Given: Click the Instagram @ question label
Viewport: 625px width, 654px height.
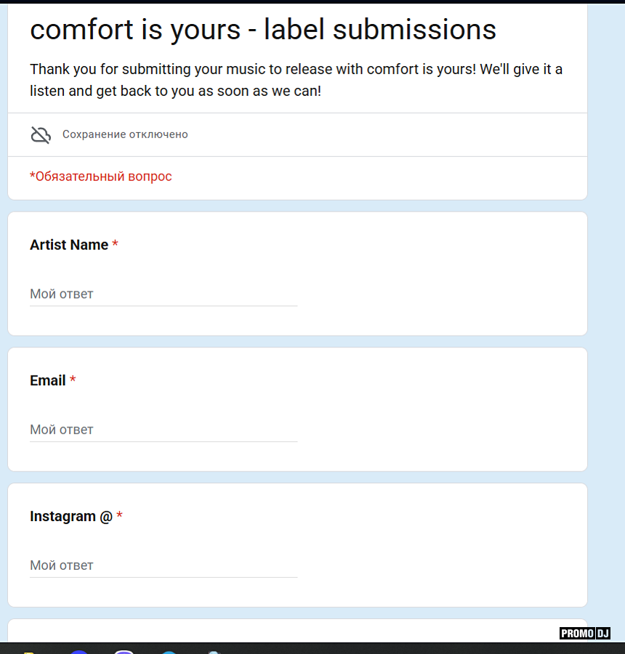Looking at the screenshot, I should 71,517.
